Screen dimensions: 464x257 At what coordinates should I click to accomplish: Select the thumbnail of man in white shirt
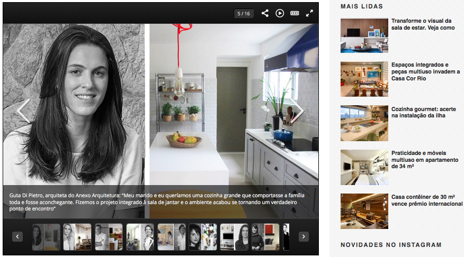tap(109, 237)
